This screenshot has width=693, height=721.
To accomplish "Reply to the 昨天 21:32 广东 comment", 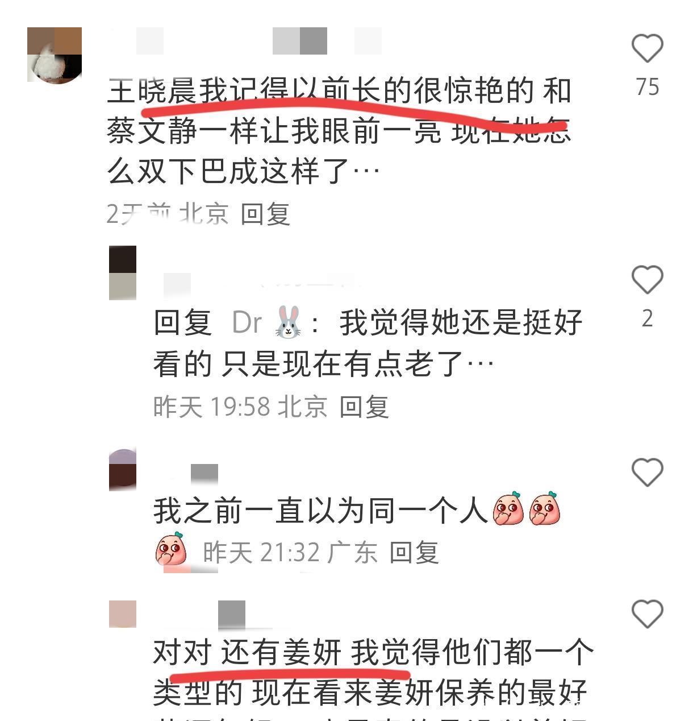I will [414, 552].
